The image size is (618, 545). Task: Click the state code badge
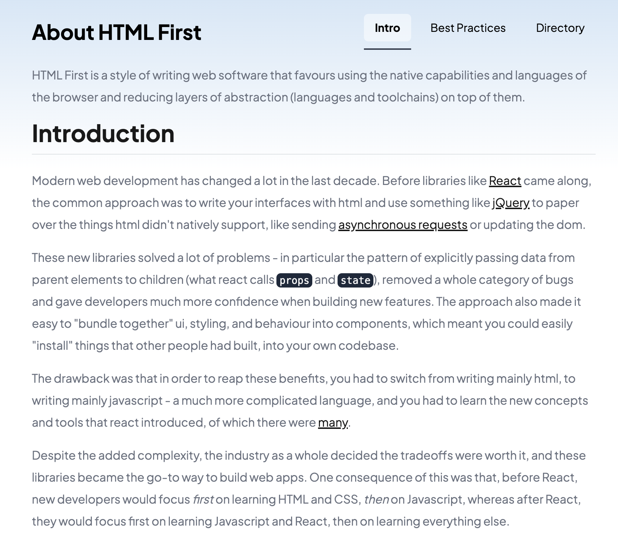click(x=355, y=280)
